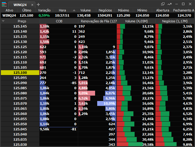The height and width of the screenshot is (147, 195).
Task: Maximize the window
Action: pyautogui.click(x=183, y=4)
